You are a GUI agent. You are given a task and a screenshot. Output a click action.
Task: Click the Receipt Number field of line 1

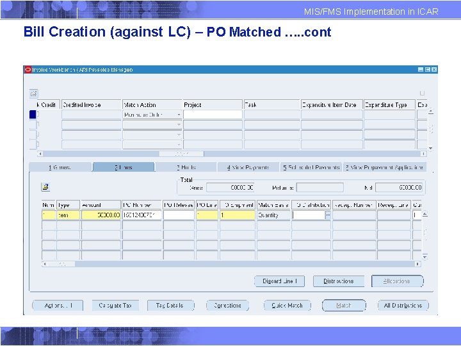click(354, 215)
